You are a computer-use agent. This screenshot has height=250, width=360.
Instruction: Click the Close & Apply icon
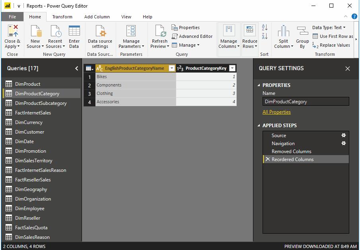point(12,31)
